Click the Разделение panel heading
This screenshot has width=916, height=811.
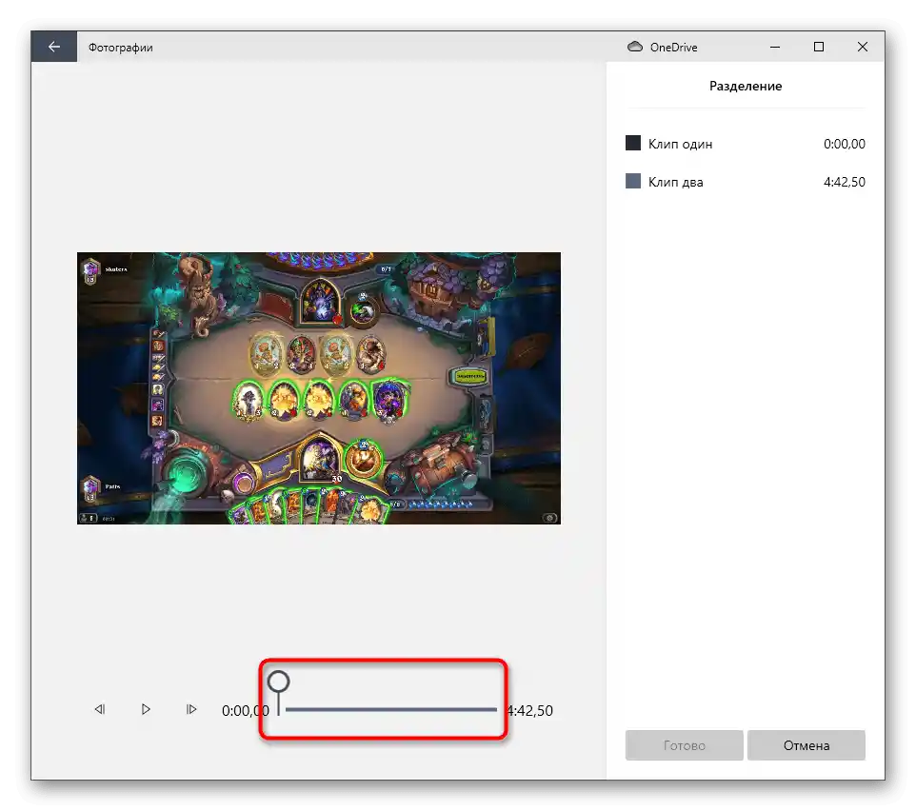pos(746,87)
